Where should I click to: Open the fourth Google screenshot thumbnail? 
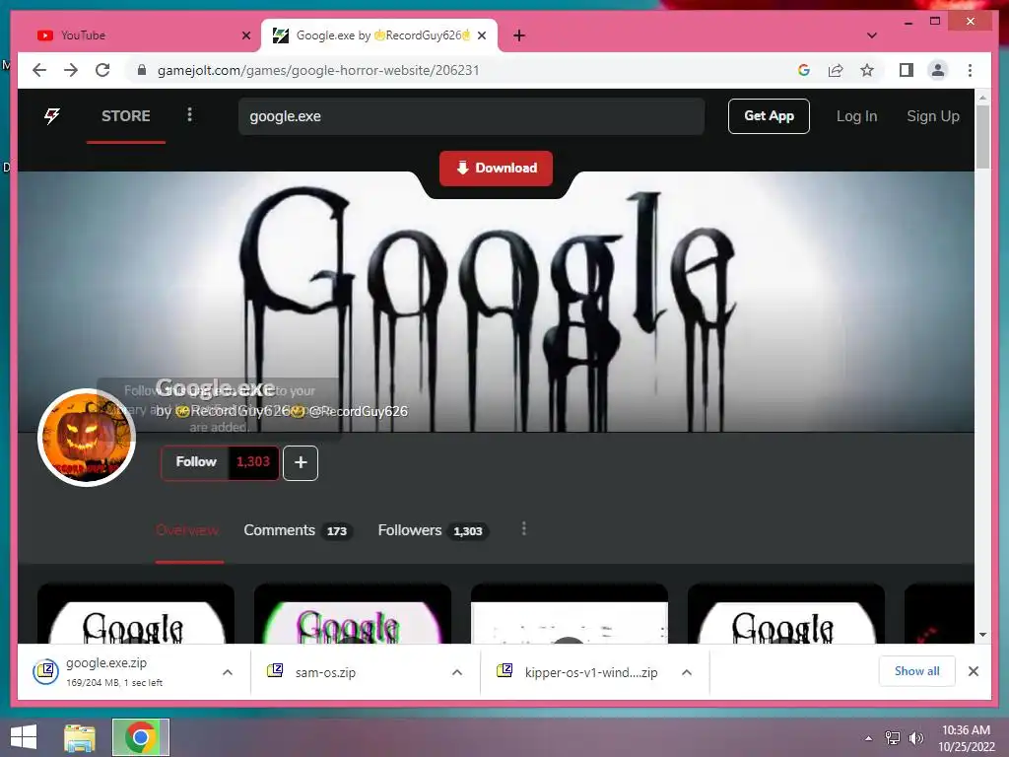[785, 614]
